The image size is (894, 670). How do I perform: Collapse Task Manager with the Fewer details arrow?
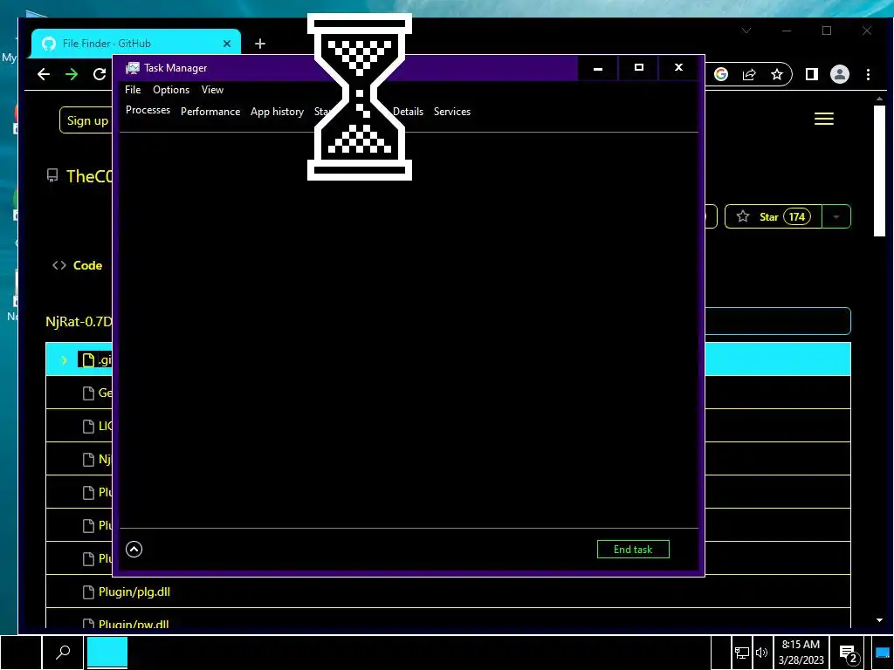(x=134, y=550)
